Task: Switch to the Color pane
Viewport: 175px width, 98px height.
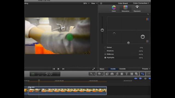Action: (114, 9)
